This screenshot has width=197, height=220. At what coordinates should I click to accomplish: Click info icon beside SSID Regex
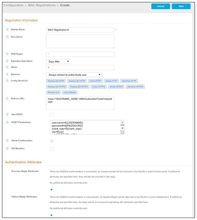point(7,54)
